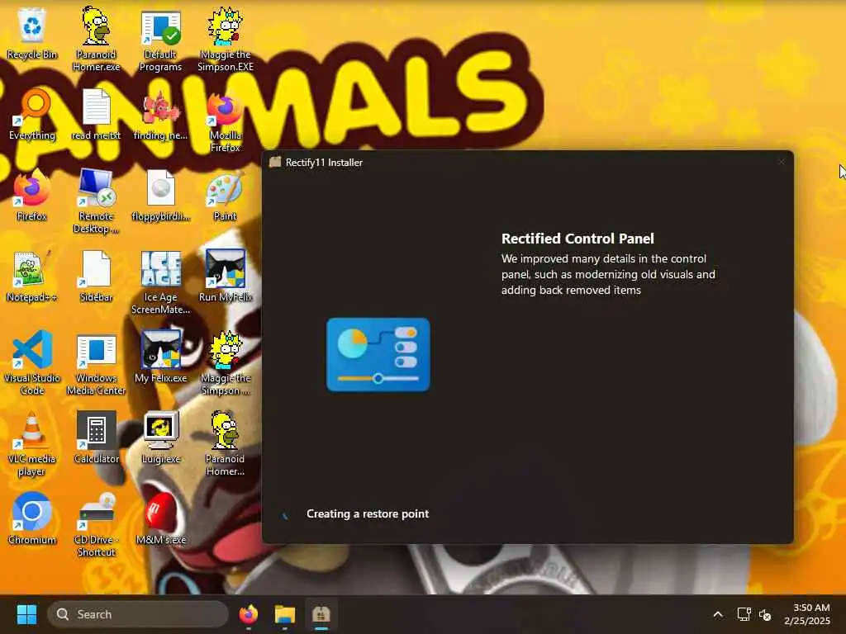Viewport: 846px width, 634px height.
Task: Select My Felix.exe icon
Action: click(160, 357)
